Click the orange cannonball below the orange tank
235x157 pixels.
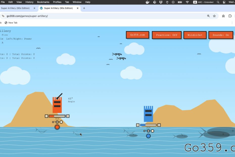pos(57,127)
